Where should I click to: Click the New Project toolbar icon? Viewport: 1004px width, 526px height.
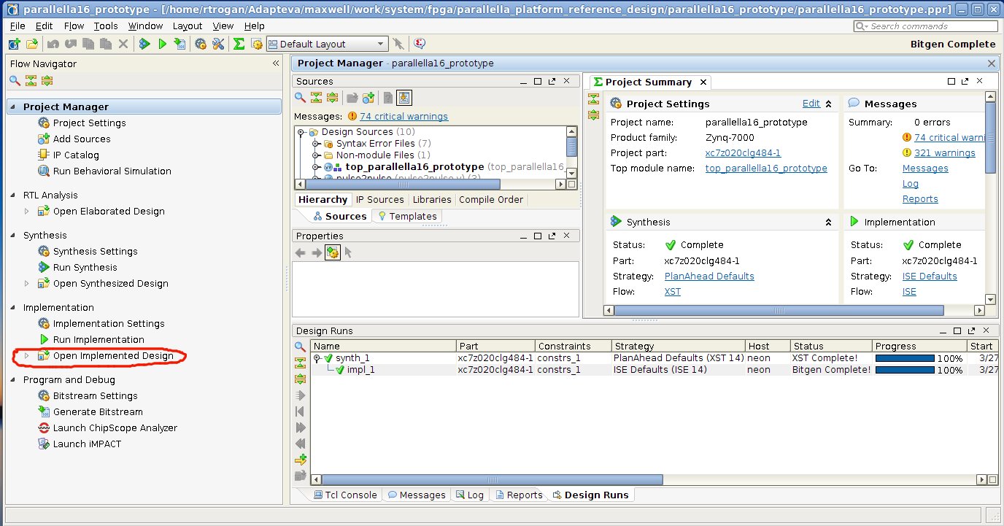click(x=15, y=44)
